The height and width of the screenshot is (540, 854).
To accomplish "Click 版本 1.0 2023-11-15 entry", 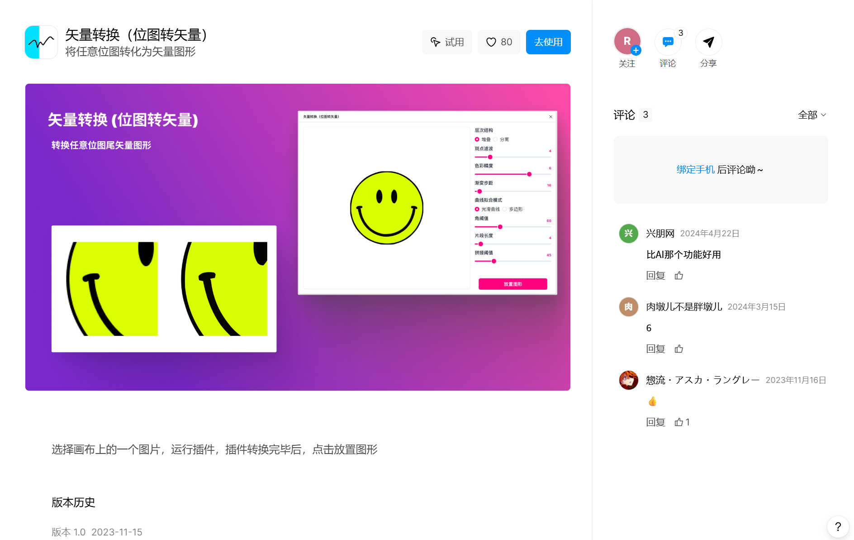I will (x=97, y=532).
